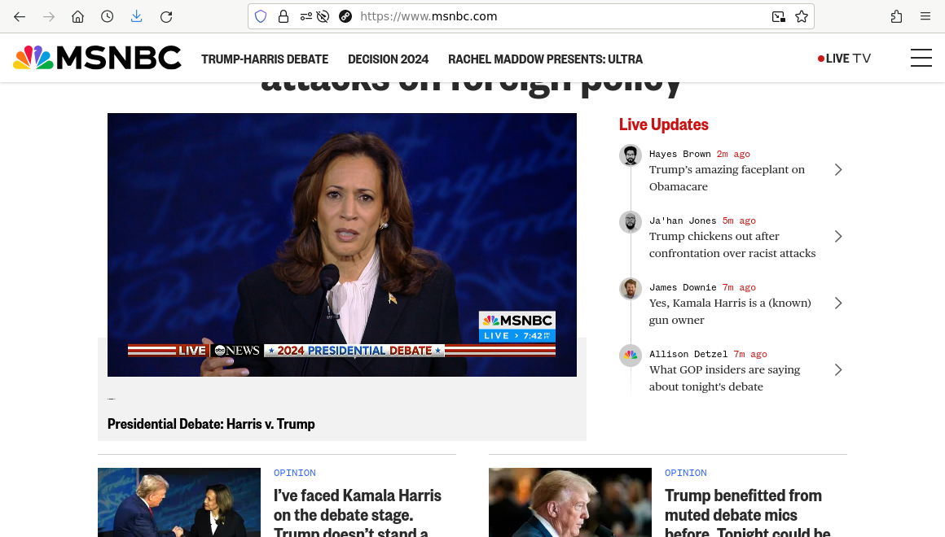Expand Allison Detzel's live update arrow

click(838, 369)
